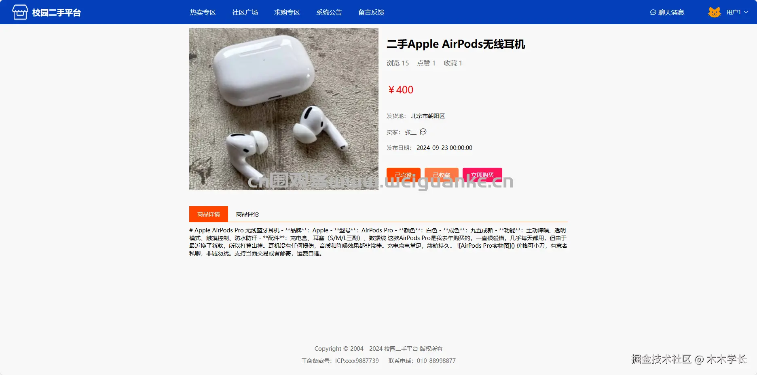Click the AirPods product image
The image size is (757, 375).
[x=284, y=109]
